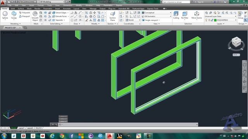Open the 3D Modeling workspace dropdown
The width and height of the screenshot is (248, 139).
pyautogui.click(x=51, y=2)
